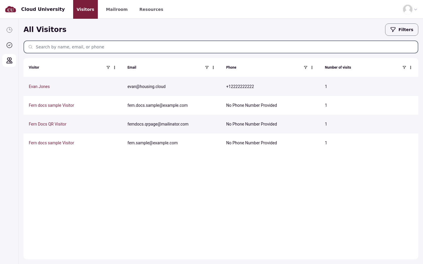Image resolution: width=423 pixels, height=264 pixels.
Task: Open visitor with email fern.docs.sample@example.com
Action: coord(51,105)
